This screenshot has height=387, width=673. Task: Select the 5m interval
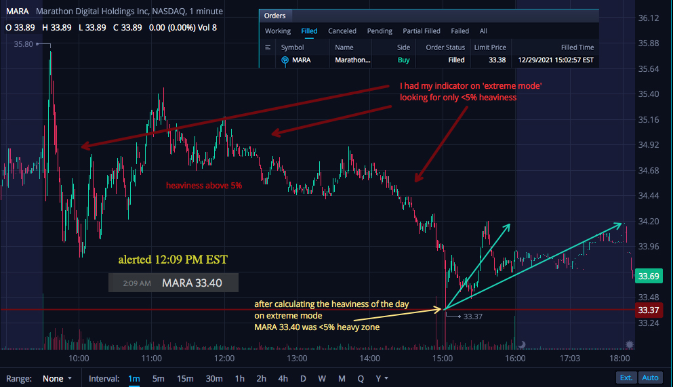[159, 378]
